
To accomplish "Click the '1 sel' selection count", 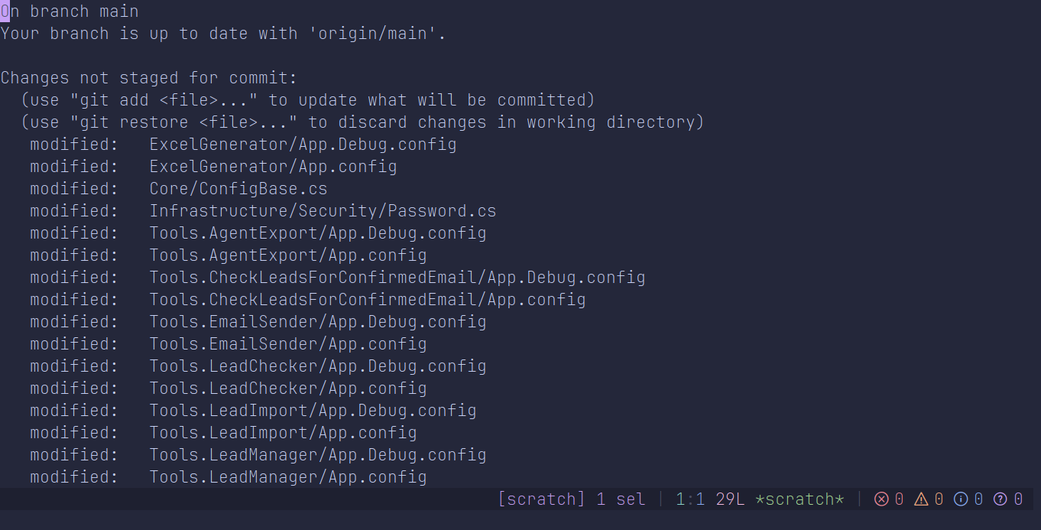I will (x=621, y=499).
